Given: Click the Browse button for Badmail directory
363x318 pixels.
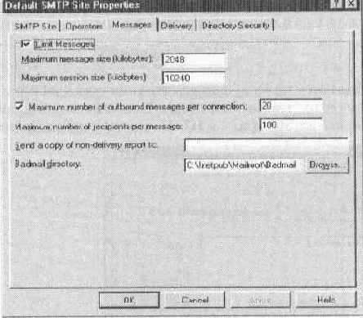Looking at the screenshot, I should [327, 165].
